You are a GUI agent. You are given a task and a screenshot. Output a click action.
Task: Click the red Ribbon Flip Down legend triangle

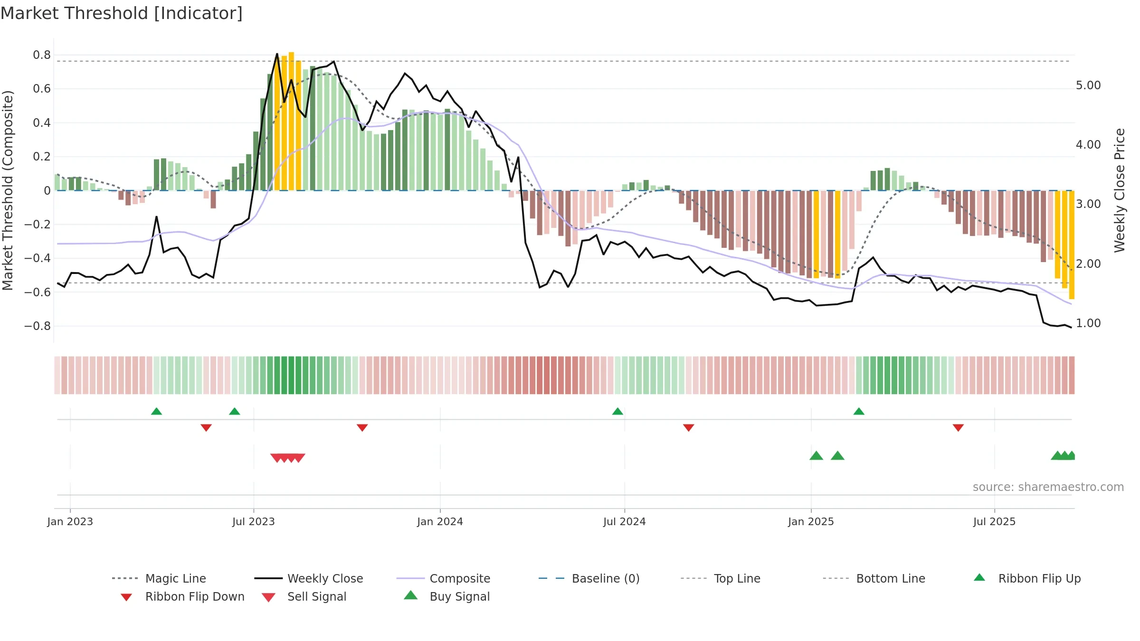126,597
